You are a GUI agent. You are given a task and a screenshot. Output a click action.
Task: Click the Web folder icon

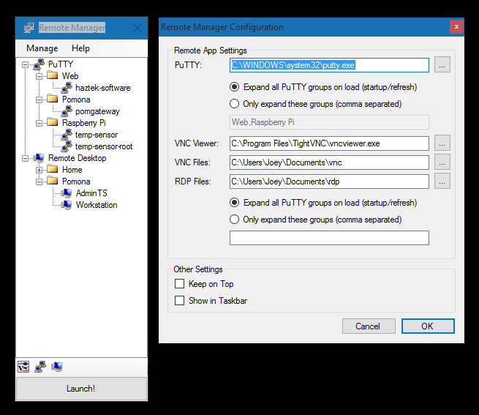click(x=53, y=75)
